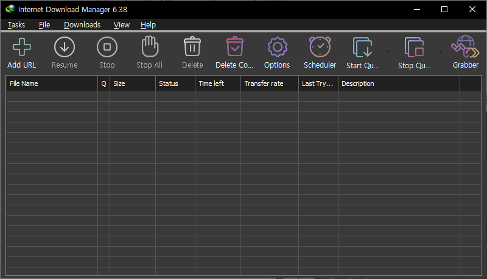Sort by Status column header
The width and height of the screenshot is (487, 279).
175,83
